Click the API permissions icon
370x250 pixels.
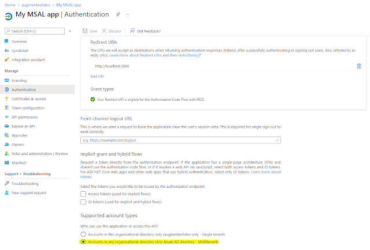6,117
